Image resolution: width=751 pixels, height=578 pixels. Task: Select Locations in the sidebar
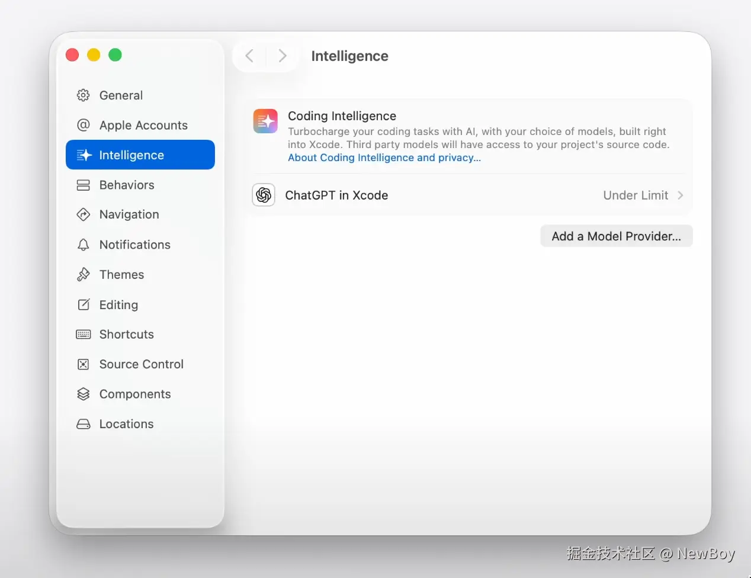coord(140,424)
